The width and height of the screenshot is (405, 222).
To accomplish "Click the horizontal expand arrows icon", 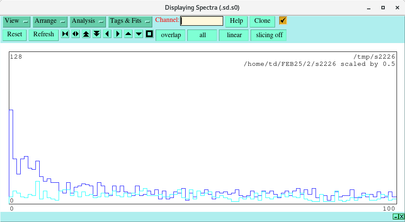I will [76, 34].
